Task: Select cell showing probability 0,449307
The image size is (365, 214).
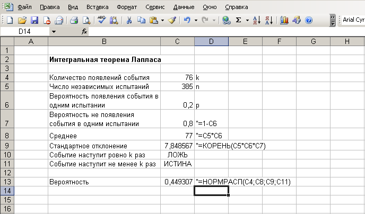Action: tap(177, 182)
